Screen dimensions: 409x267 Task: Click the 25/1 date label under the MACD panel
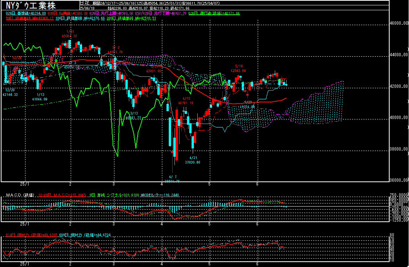pos(25,224)
